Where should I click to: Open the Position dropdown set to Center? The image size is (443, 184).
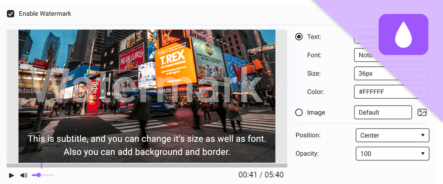pyautogui.click(x=392, y=135)
